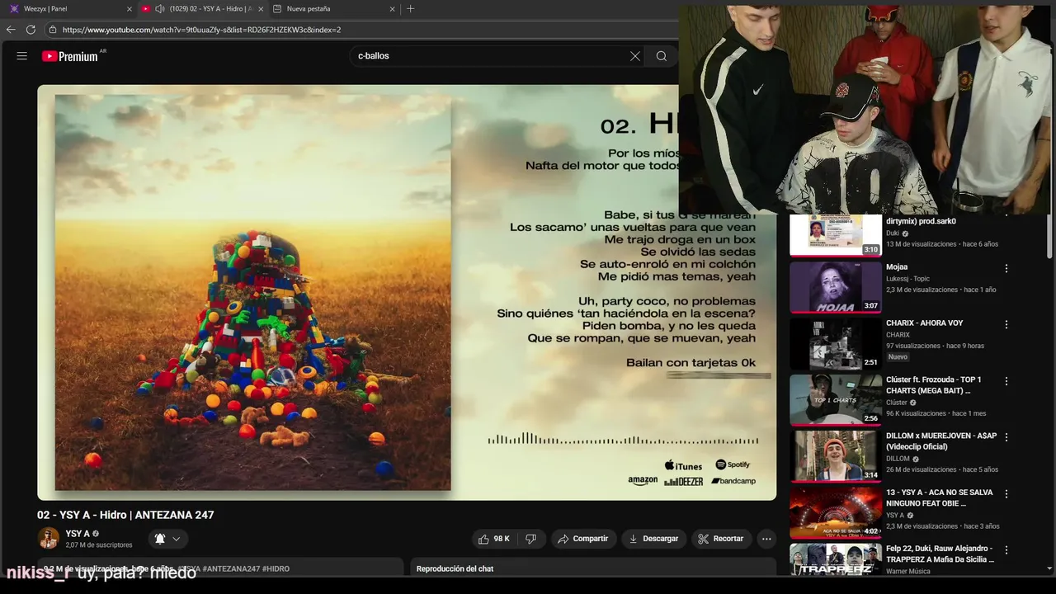Open the YSY A channel name link
This screenshot has width=1056, height=594.
pyautogui.click(x=78, y=534)
